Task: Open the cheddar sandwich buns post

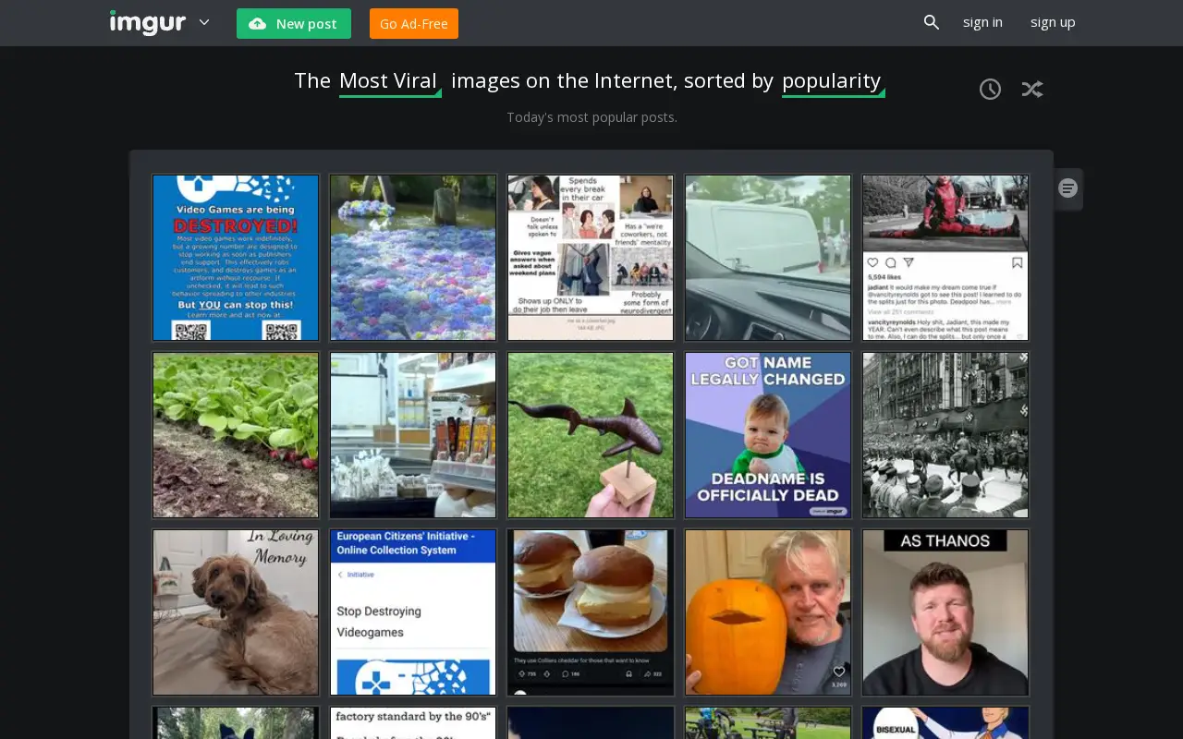Action: (591, 612)
